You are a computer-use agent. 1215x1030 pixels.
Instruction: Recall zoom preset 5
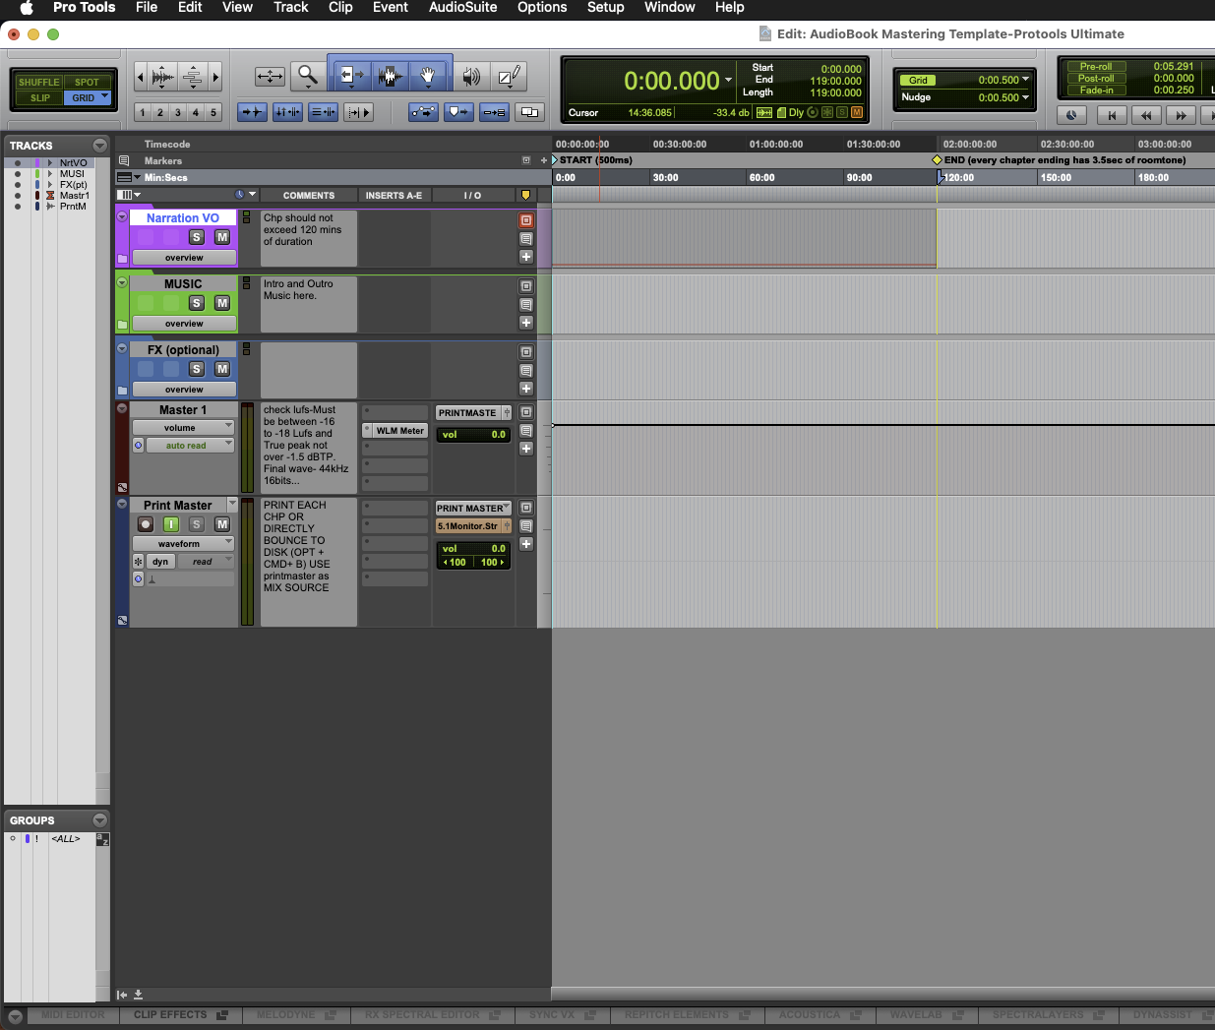coord(213,112)
